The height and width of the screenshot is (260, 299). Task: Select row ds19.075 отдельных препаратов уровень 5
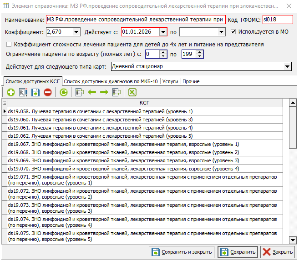145,236
